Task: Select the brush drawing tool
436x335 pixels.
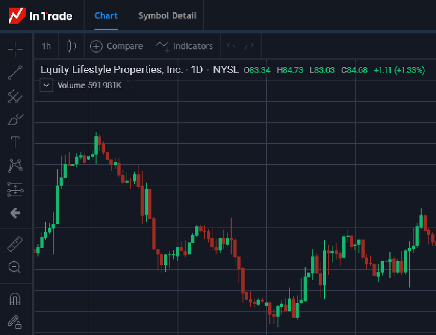Action: point(15,120)
